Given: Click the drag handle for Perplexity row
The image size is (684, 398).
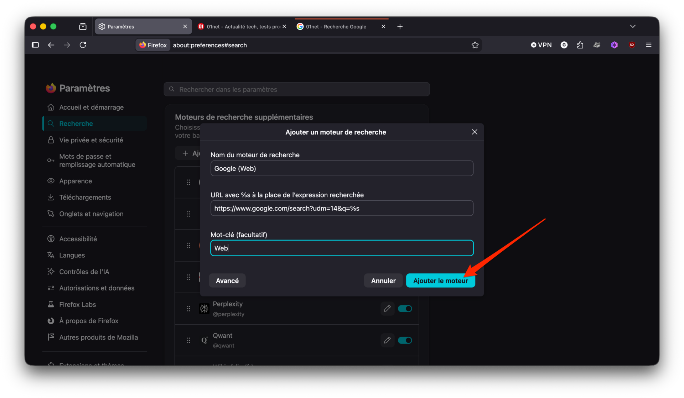Looking at the screenshot, I should pyautogui.click(x=188, y=309).
